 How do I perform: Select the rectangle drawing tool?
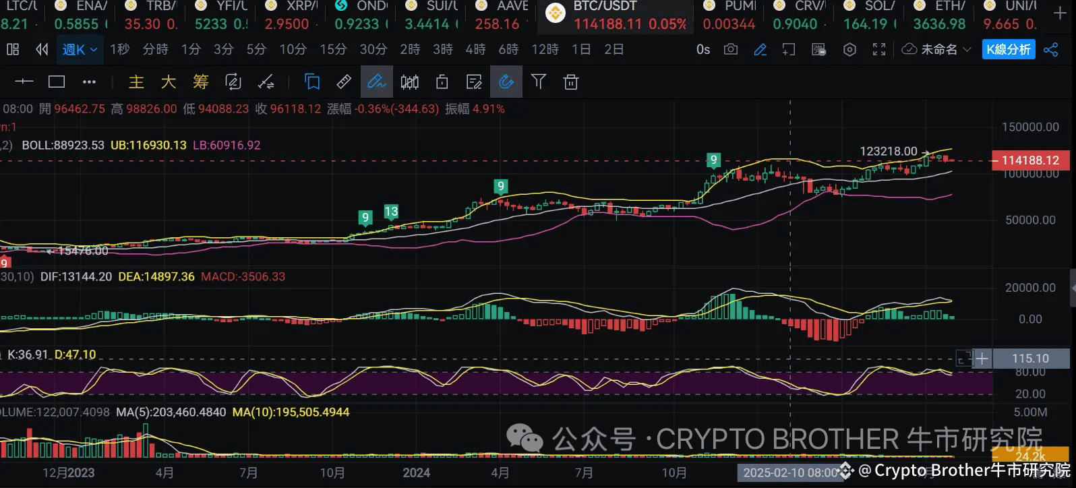coord(57,82)
